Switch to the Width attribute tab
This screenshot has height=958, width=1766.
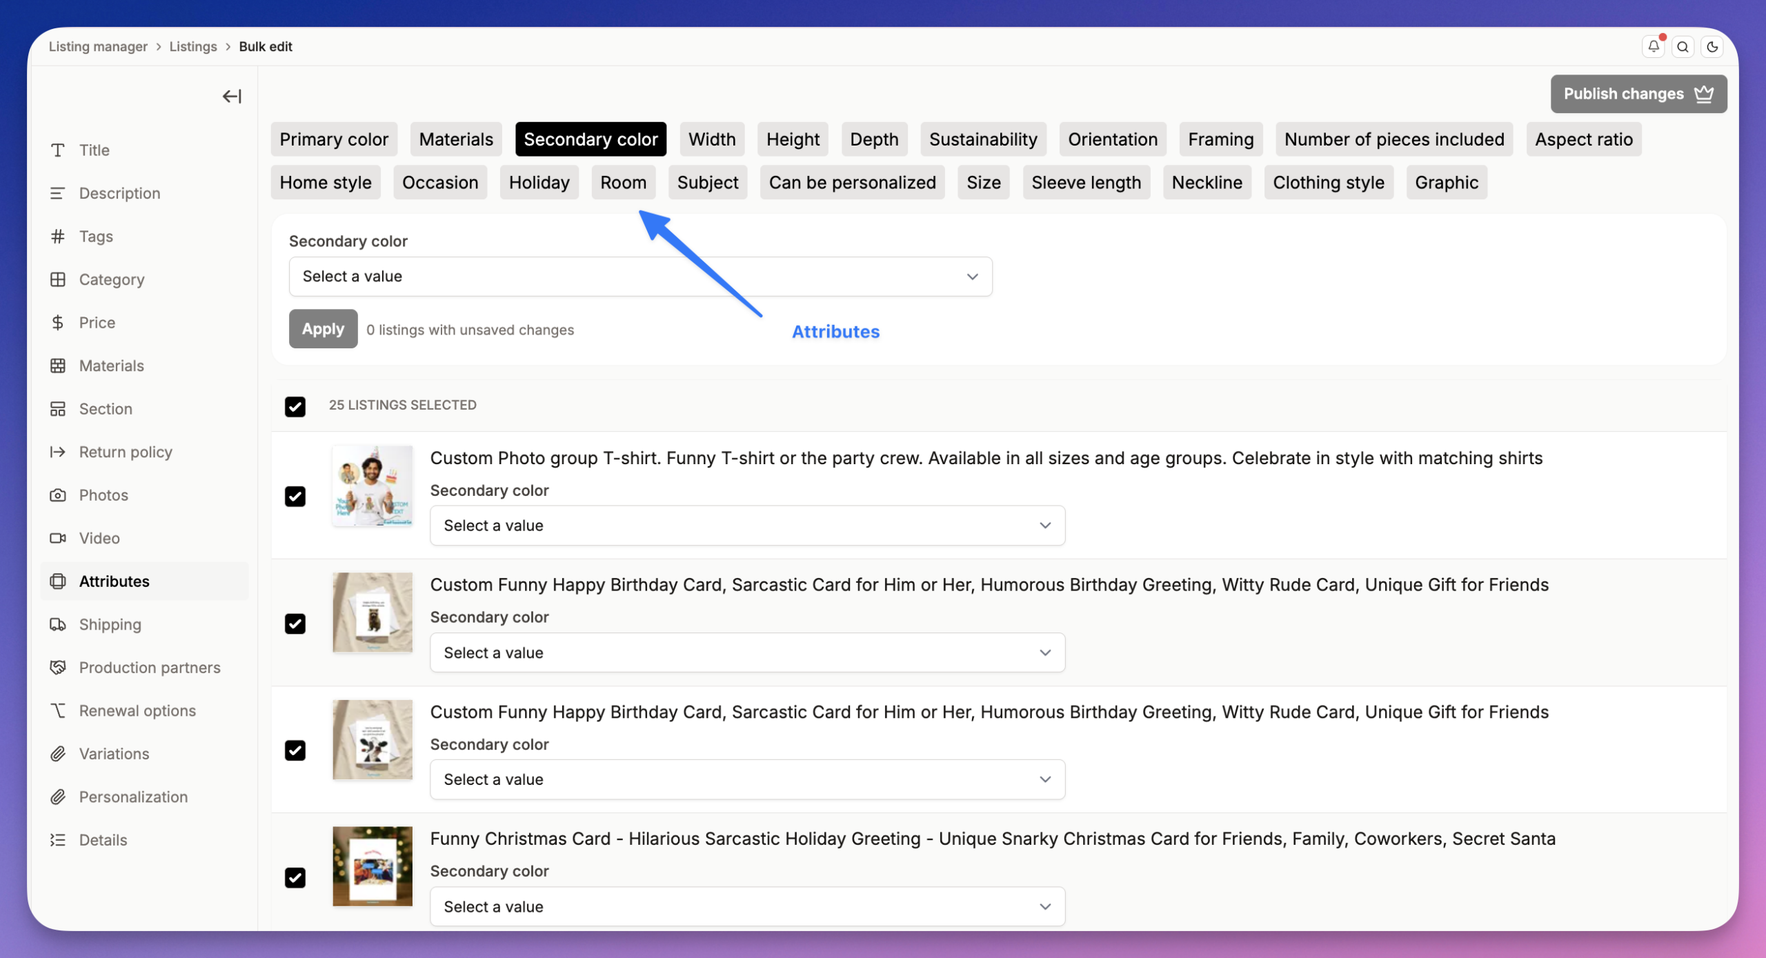pyautogui.click(x=712, y=139)
